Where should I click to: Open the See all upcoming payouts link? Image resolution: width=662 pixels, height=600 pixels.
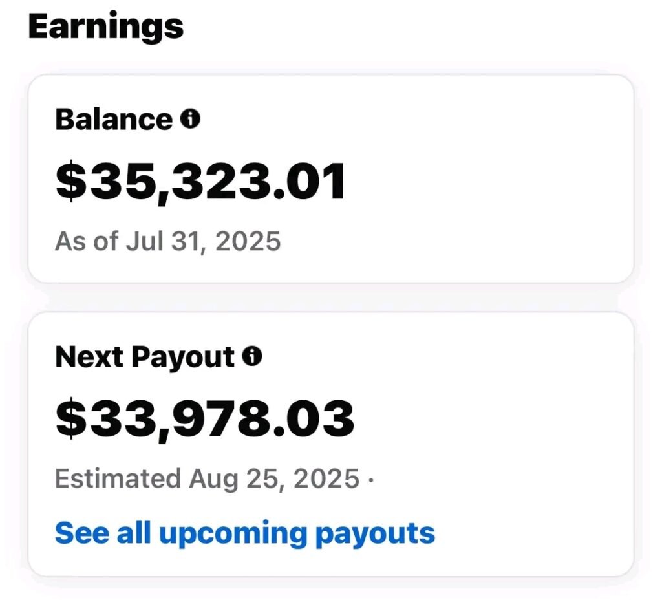pyautogui.click(x=244, y=533)
